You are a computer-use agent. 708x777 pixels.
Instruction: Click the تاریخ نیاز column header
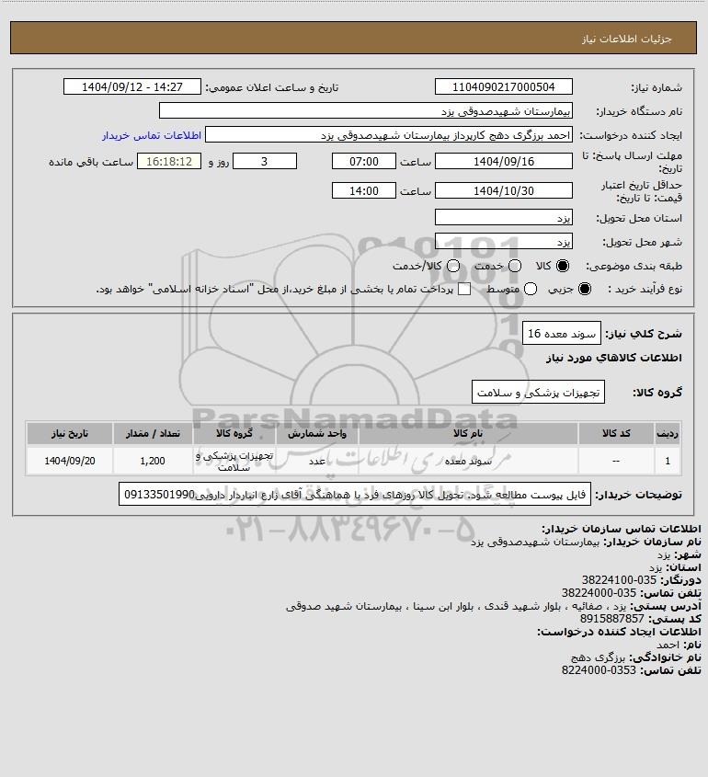coord(70,434)
